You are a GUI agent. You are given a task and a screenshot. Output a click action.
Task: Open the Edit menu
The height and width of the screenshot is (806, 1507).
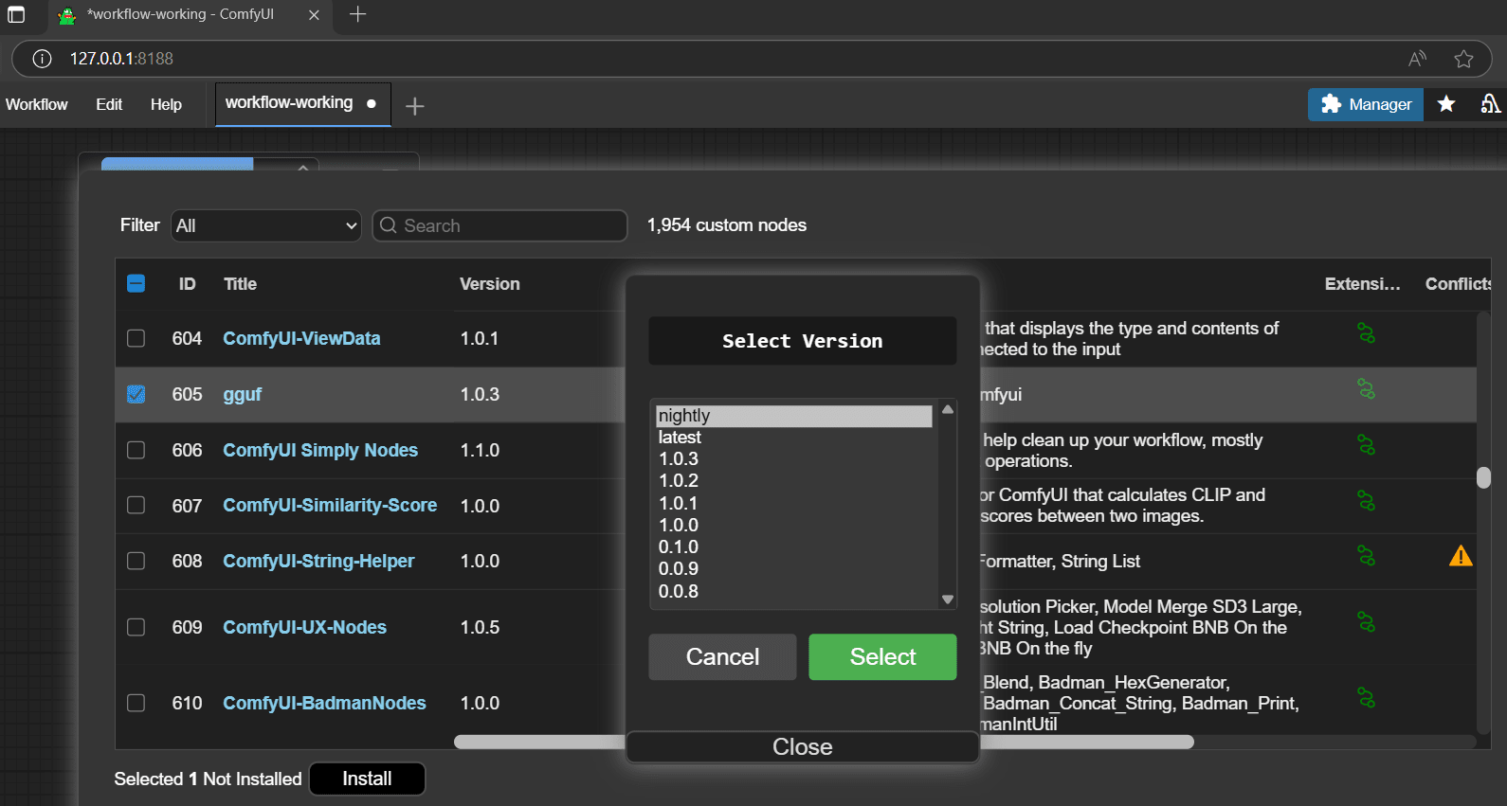[x=109, y=104]
